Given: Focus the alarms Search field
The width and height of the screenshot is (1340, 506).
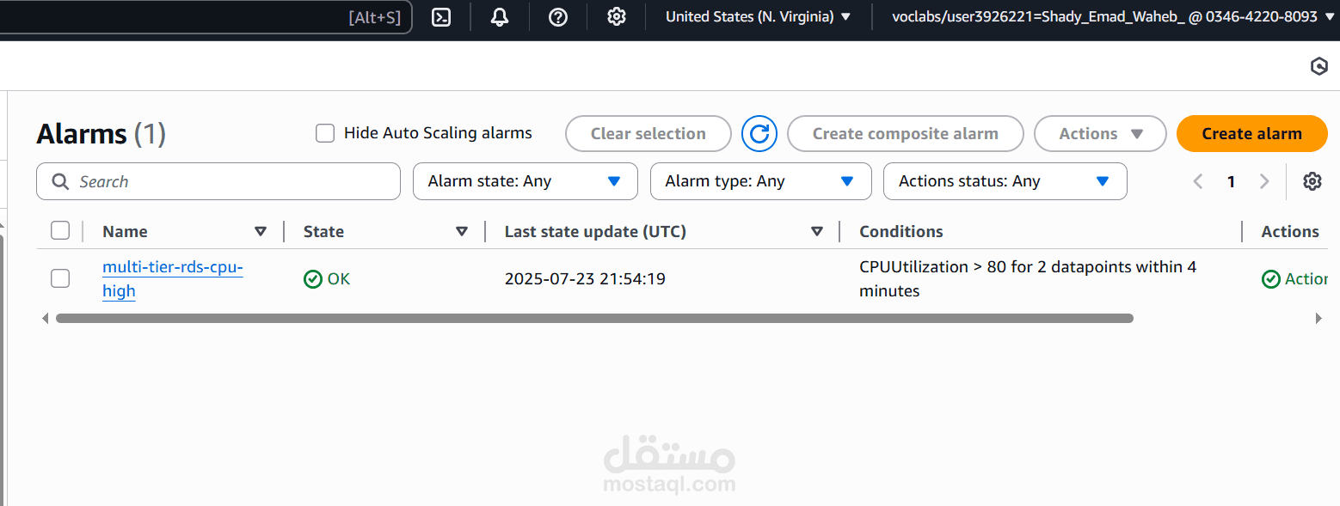Looking at the screenshot, I should 218,181.
